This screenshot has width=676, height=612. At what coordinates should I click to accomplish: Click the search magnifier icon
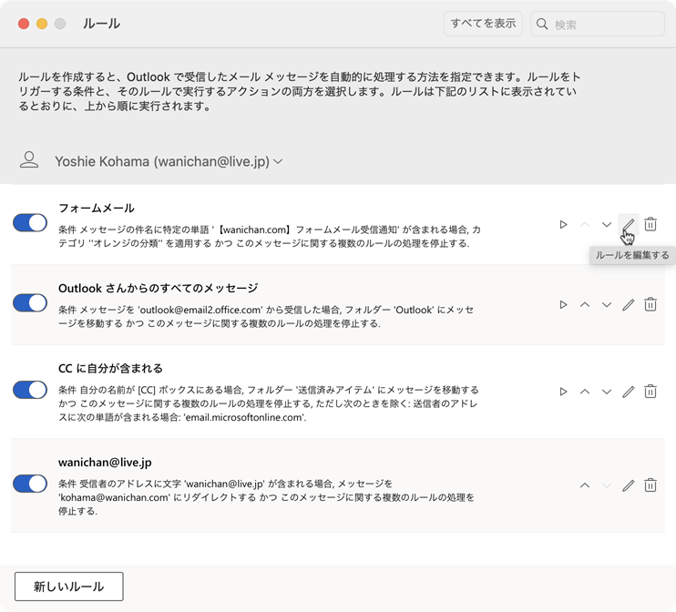[x=542, y=25]
